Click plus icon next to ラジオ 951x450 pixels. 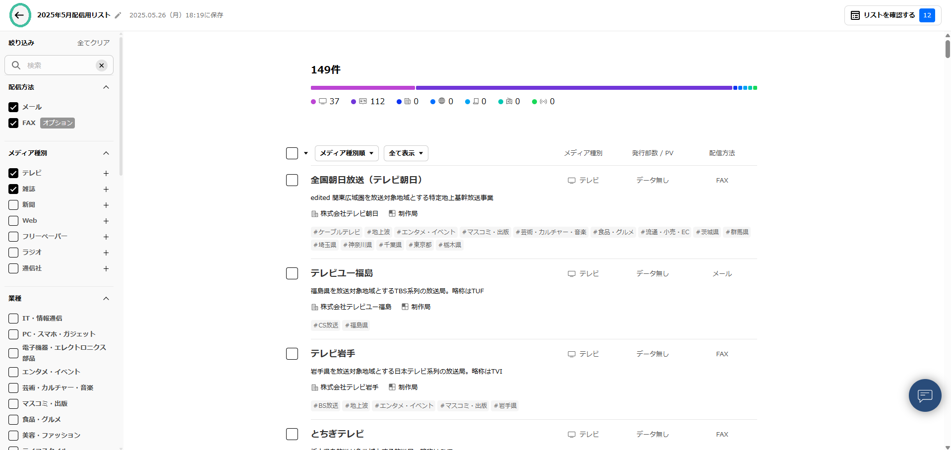tap(106, 253)
